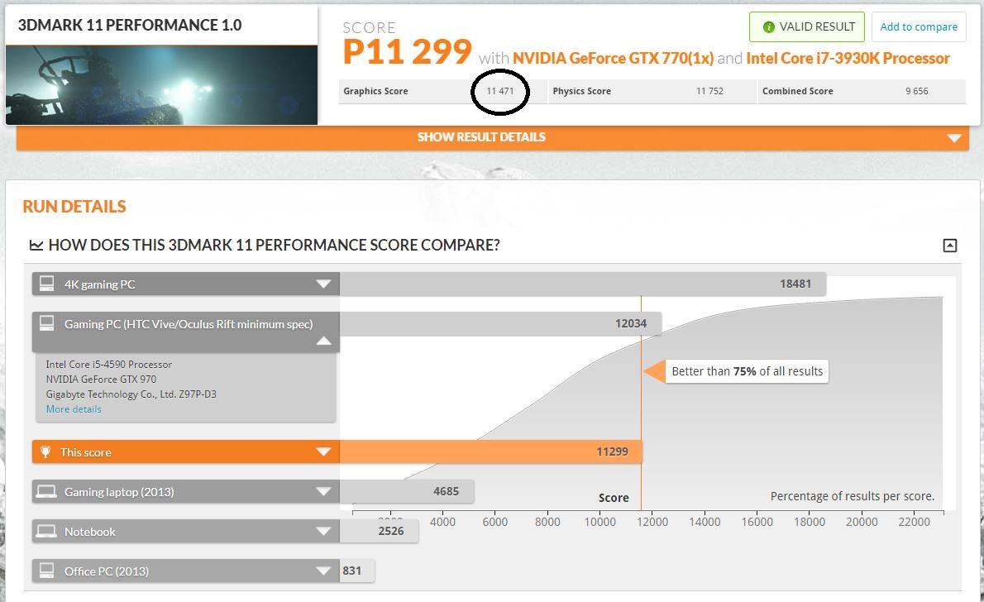Click Add to compare
984x602 pixels.
pos(919,27)
